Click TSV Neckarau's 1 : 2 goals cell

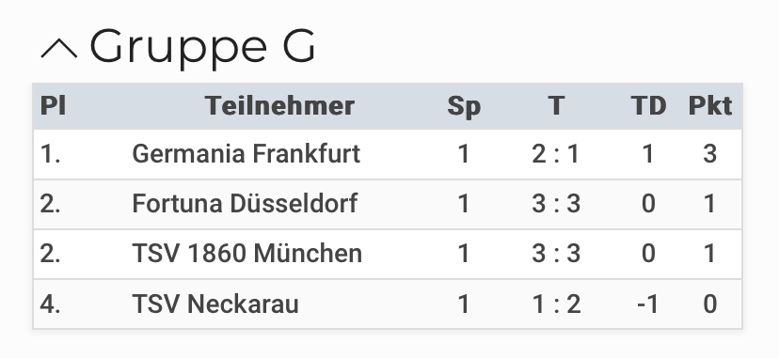pos(556,304)
